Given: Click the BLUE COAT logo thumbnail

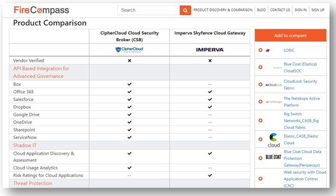Looking at the screenshot, I should 274,157.
